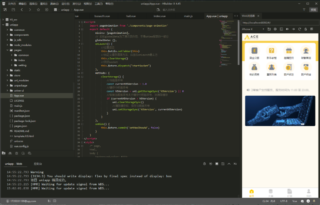The image size is (320, 205).
Task: Open the Run (R) menu
Action: point(66,4)
